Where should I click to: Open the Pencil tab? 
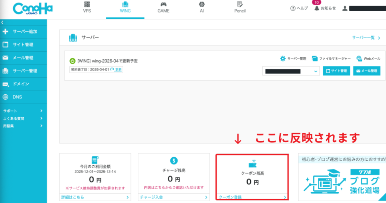coord(240,8)
